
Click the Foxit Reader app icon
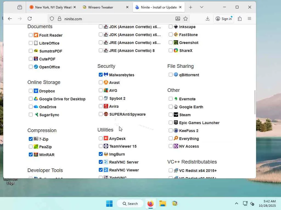pos(36,35)
